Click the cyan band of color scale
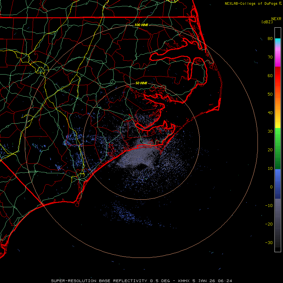This screenshot has width=283, height=283. coord(278,41)
